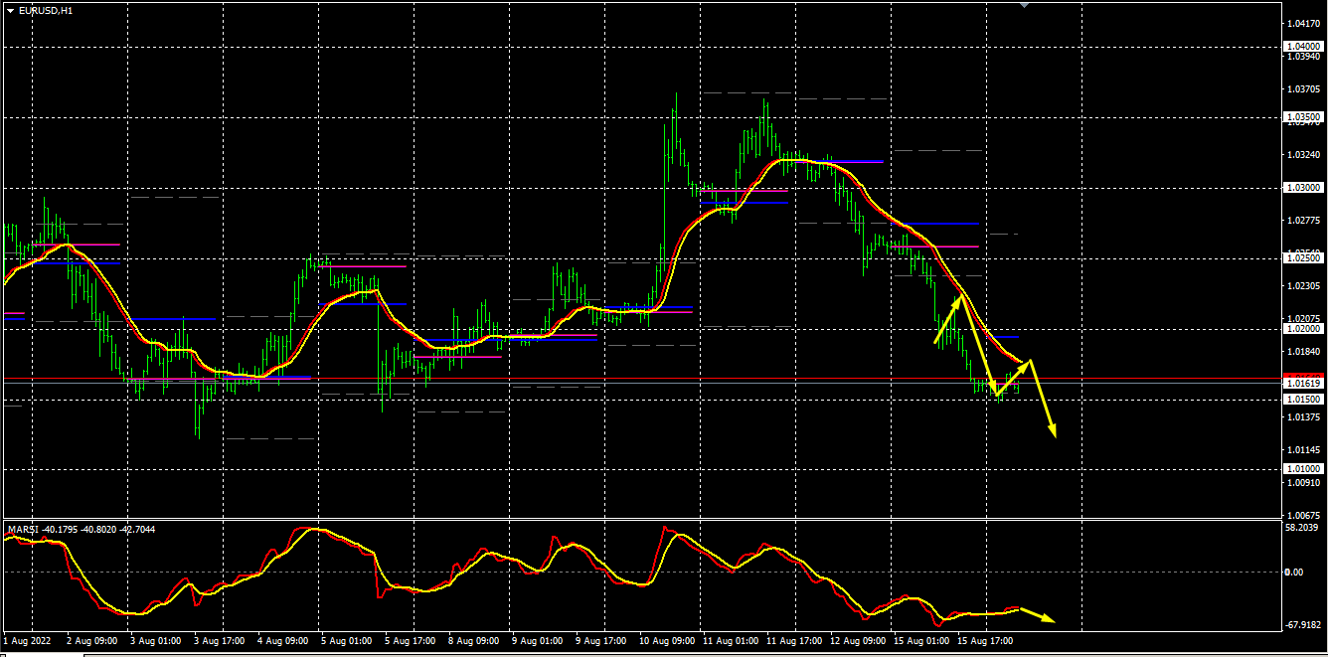Click the chart shift triangle on top border
This screenshot has height=657, width=1328.
point(1025,5)
